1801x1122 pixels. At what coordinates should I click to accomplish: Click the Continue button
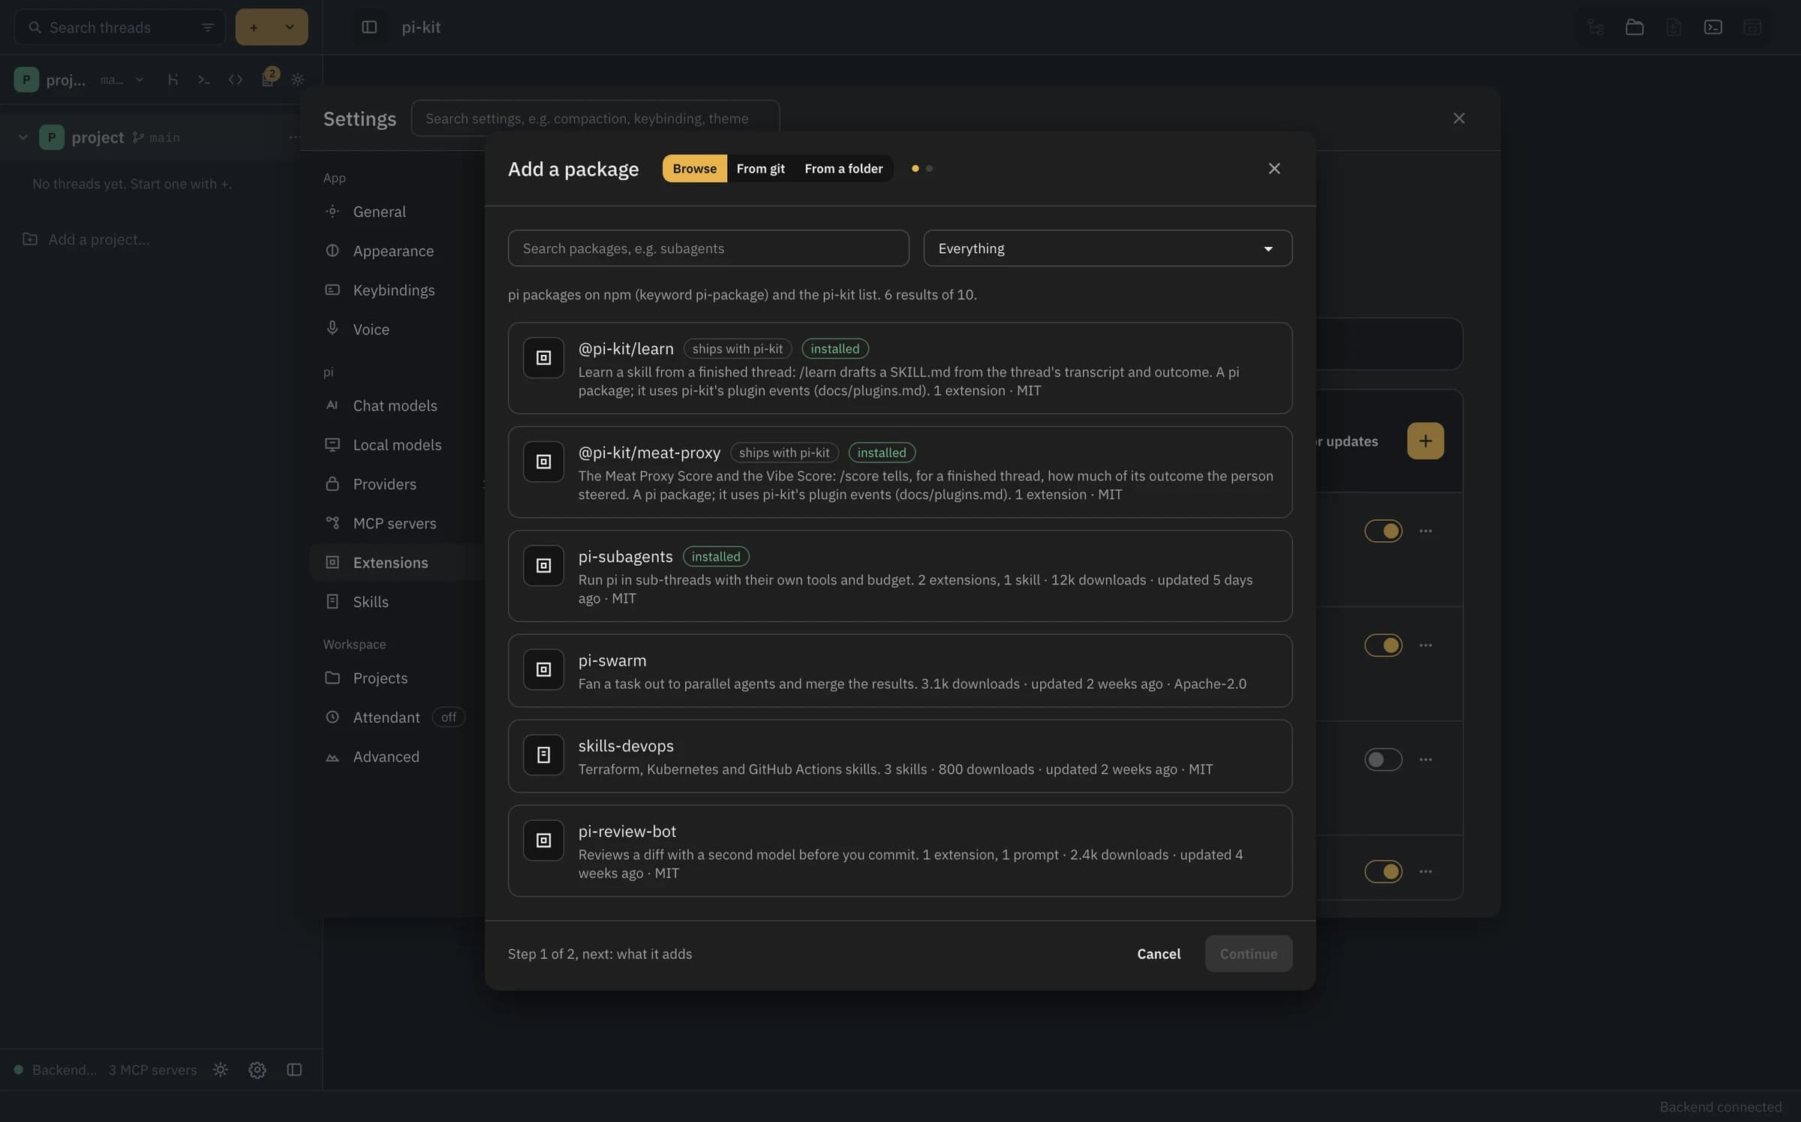pyautogui.click(x=1249, y=954)
